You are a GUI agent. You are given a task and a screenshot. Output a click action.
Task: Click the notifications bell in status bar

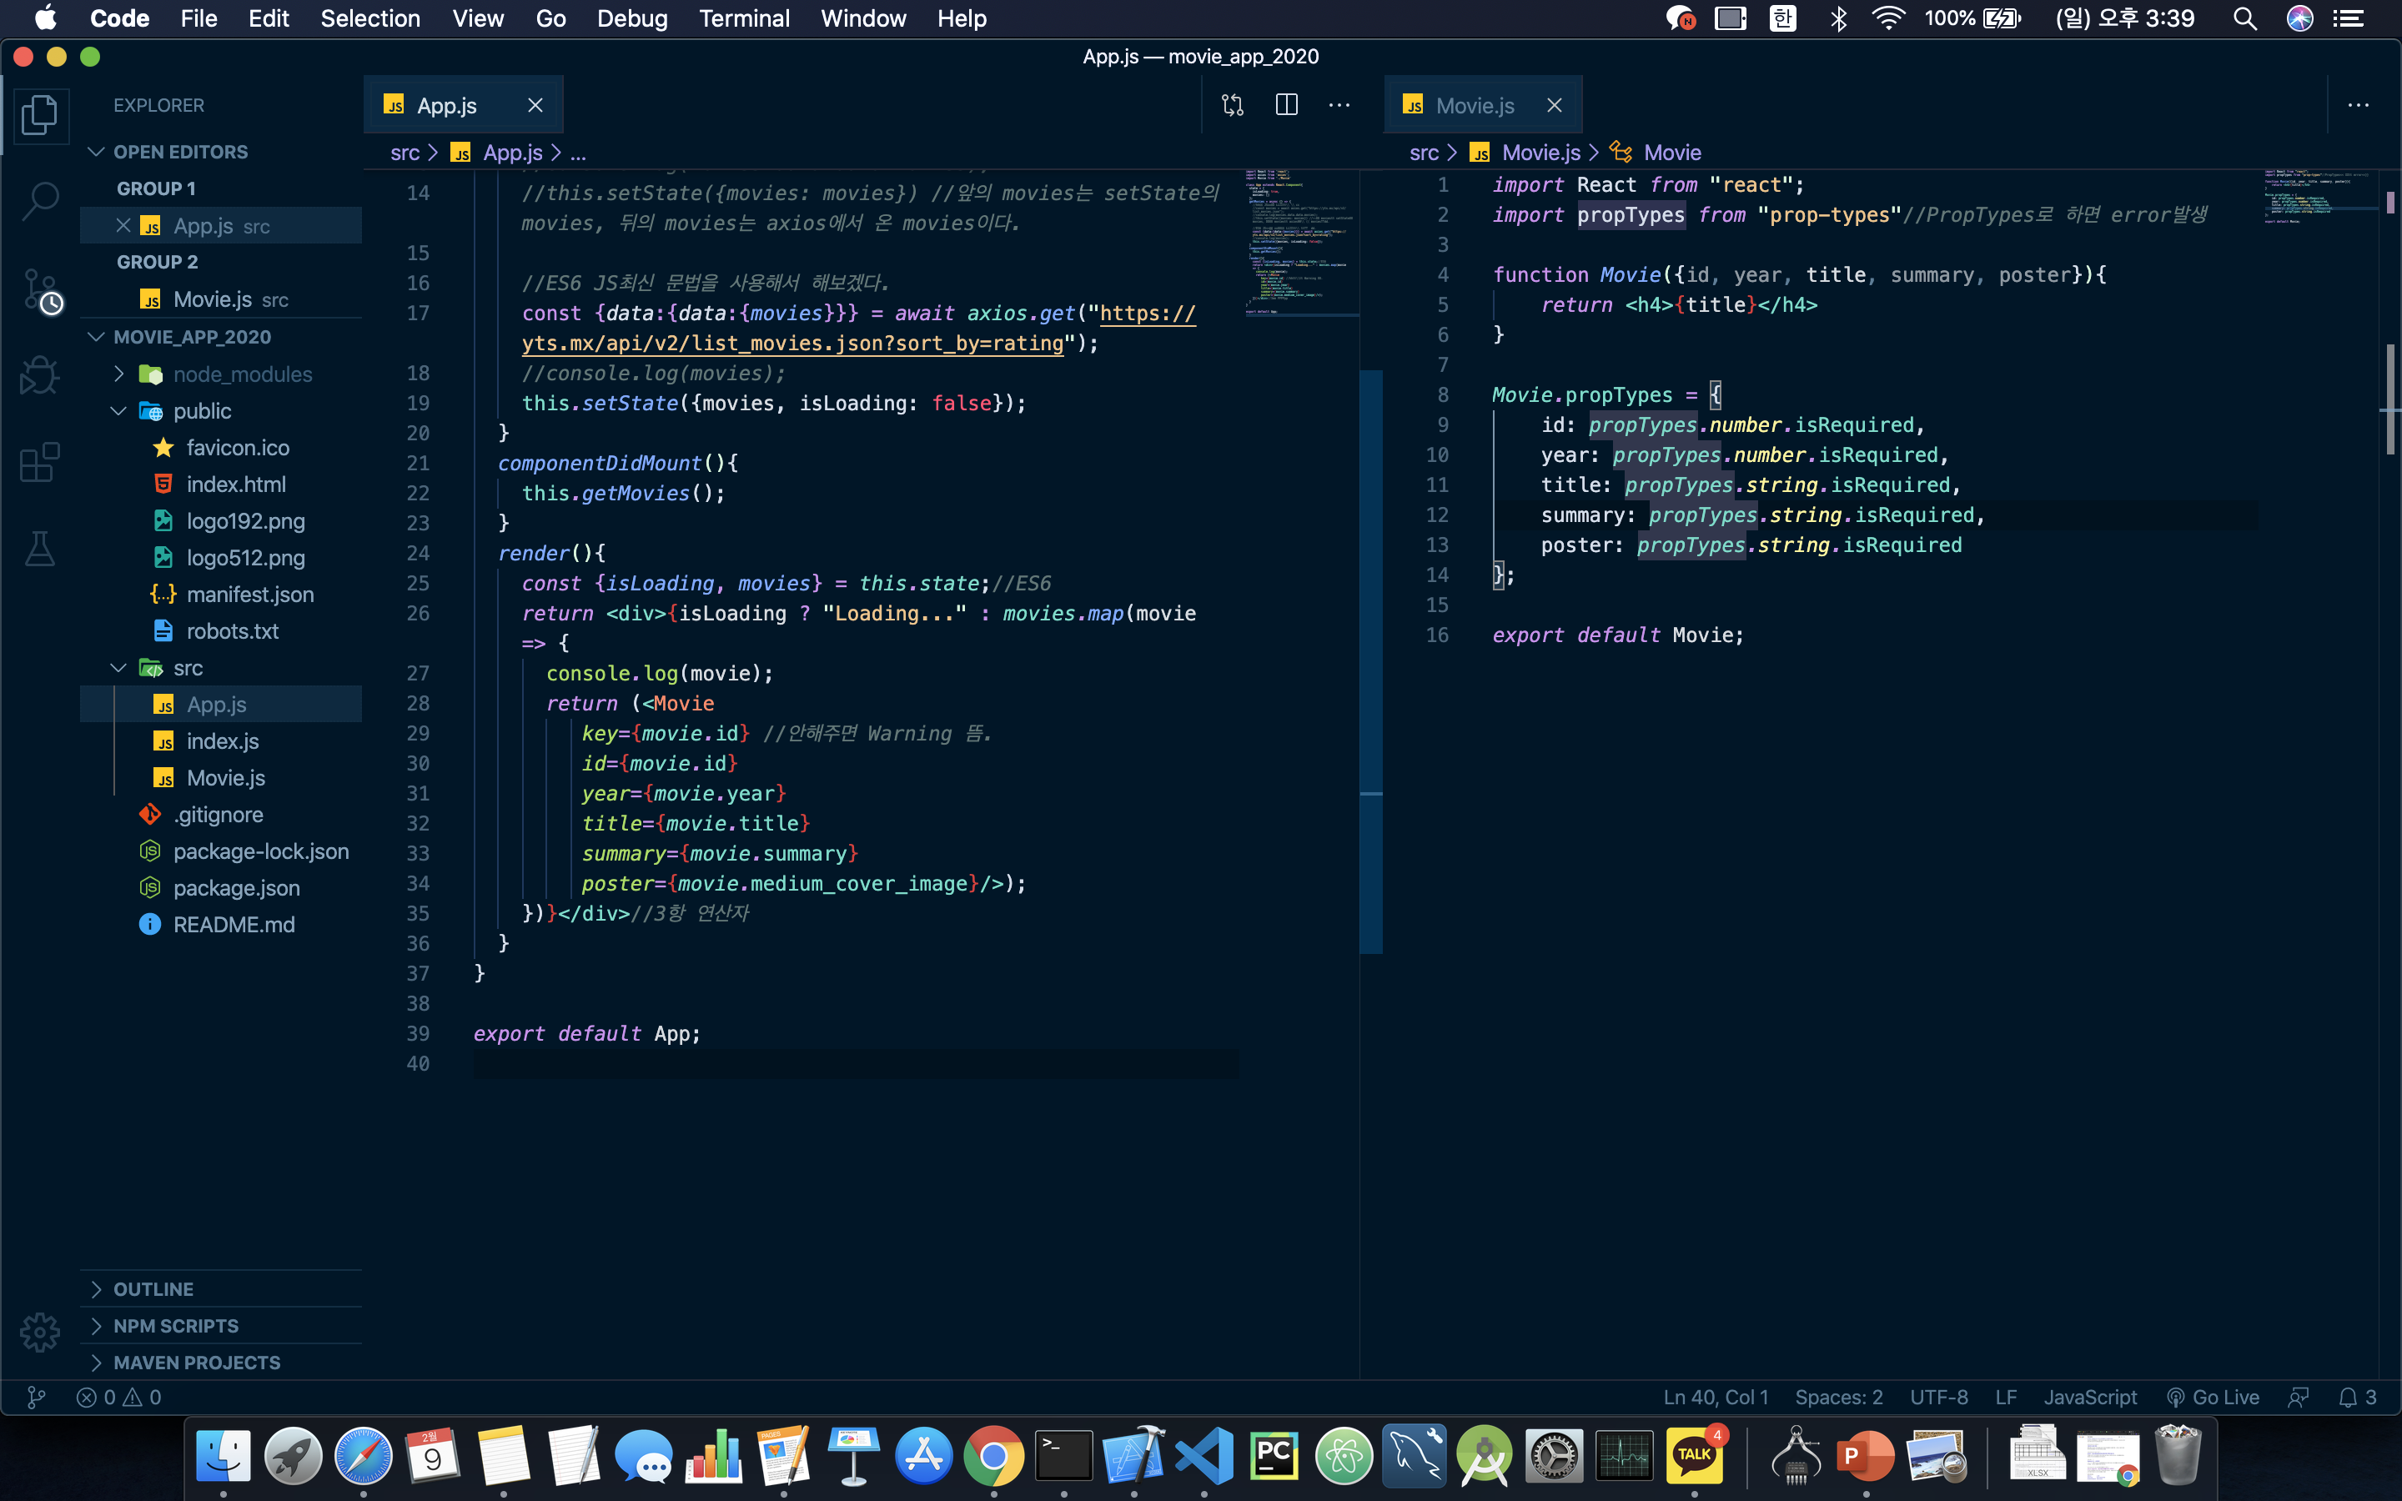point(2349,1397)
